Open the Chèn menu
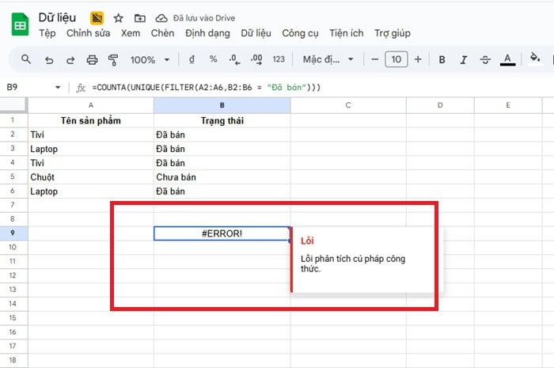The width and height of the screenshot is (554, 368). pos(162,33)
